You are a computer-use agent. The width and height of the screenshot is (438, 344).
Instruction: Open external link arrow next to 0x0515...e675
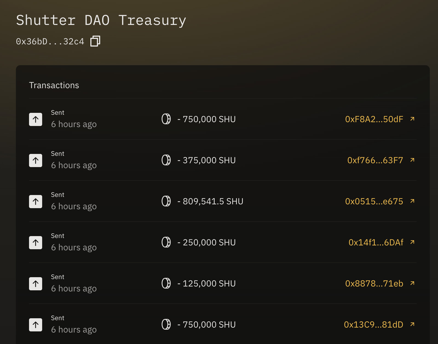[x=412, y=201]
